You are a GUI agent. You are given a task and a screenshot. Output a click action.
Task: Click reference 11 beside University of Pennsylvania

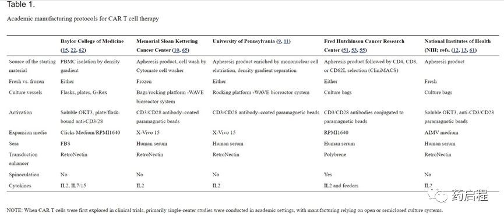287,41
